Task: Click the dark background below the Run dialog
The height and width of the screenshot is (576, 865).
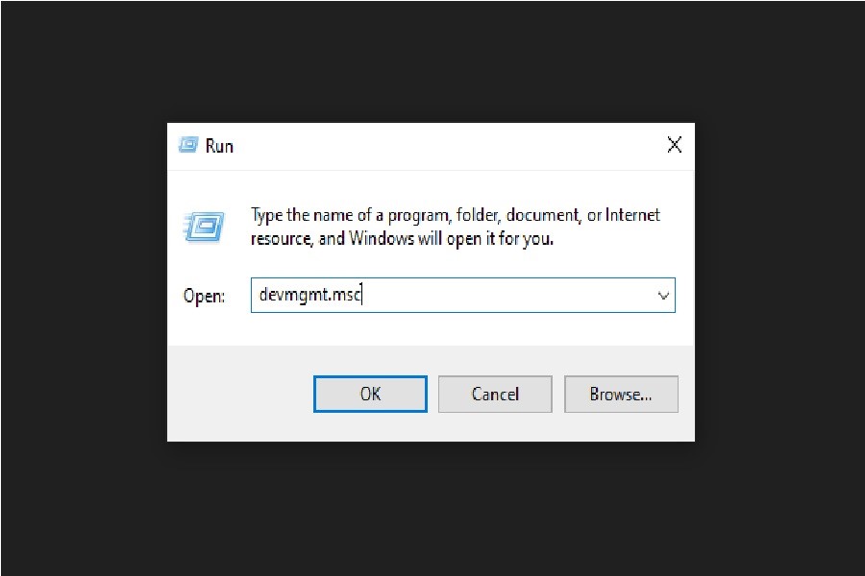Action: pos(431,507)
